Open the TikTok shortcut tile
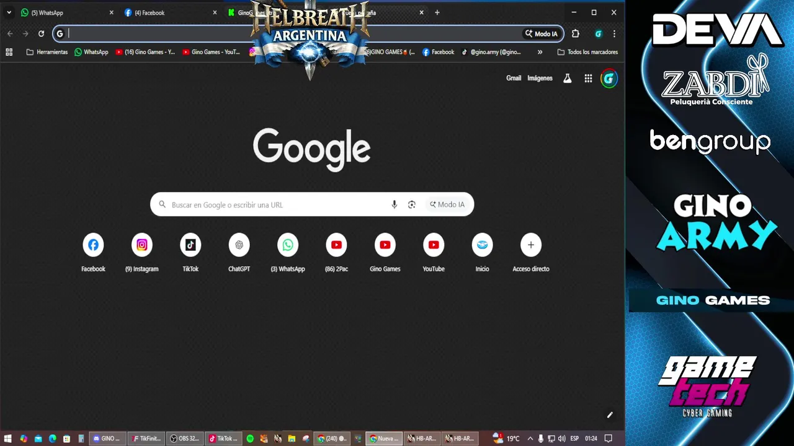This screenshot has width=794, height=446. 190,253
